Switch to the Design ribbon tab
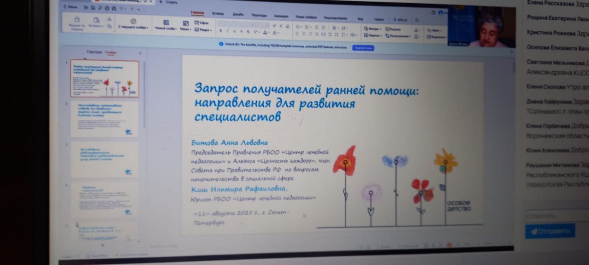Viewport: 589px width, 265px height. 238,14
